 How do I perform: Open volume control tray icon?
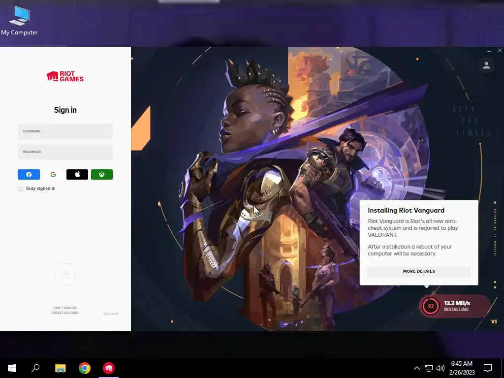pyautogui.click(x=441, y=368)
